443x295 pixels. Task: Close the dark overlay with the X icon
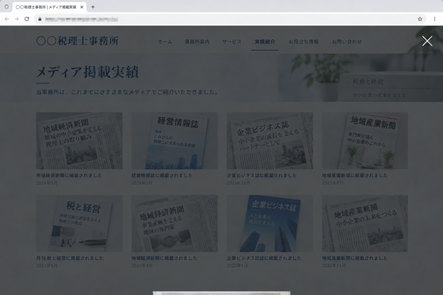point(427,41)
